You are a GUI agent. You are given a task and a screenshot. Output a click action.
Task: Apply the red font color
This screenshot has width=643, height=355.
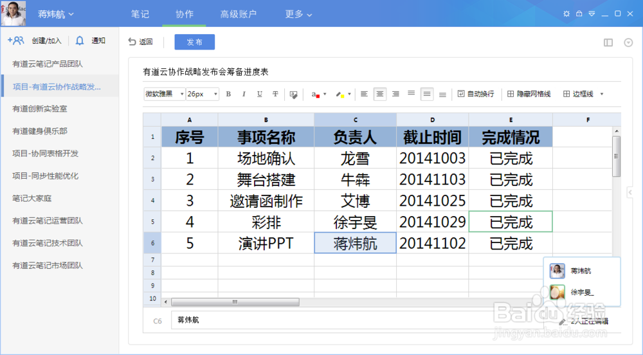tap(315, 95)
